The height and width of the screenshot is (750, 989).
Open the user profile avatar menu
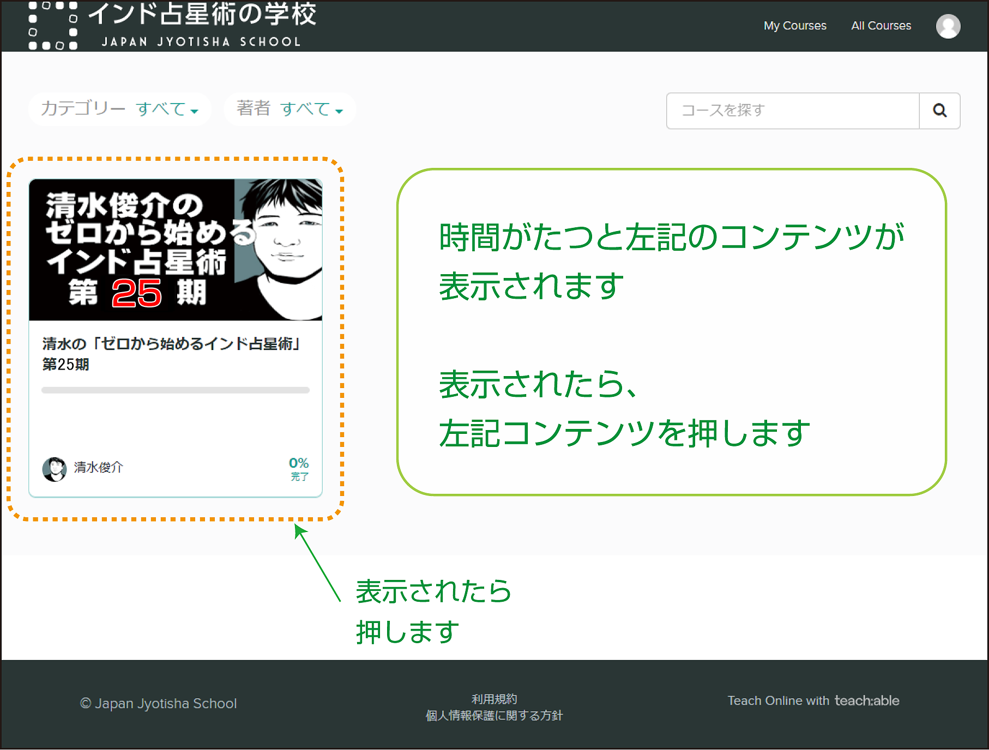click(x=948, y=26)
